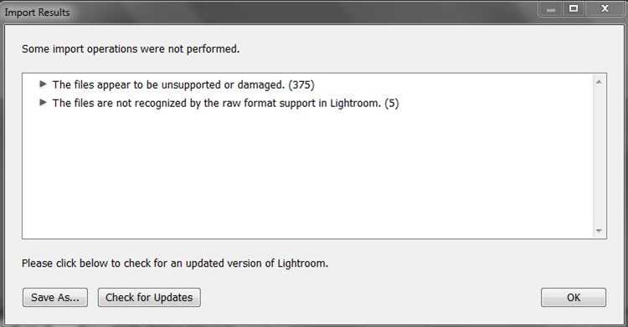The image size is (628, 327).
Task: Check for Updates to Lightroom
Action: click(149, 298)
